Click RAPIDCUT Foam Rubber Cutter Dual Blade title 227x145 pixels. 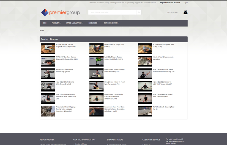click(x=113, y=58)
